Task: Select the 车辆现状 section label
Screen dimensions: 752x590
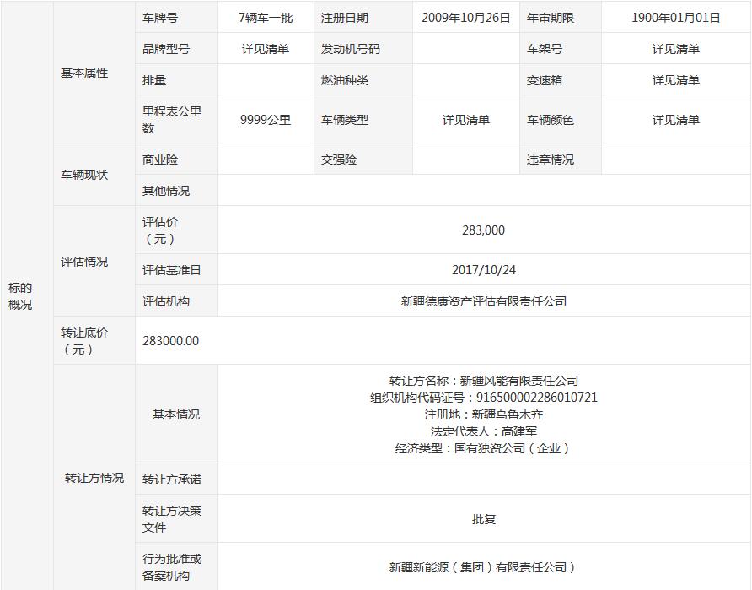Action: (x=84, y=175)
